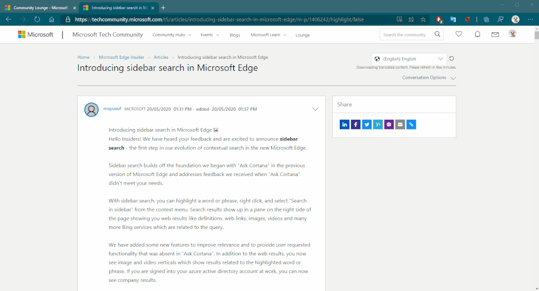Expand the Events menu
The image size is (539, 291).
(x=210, y=35)
